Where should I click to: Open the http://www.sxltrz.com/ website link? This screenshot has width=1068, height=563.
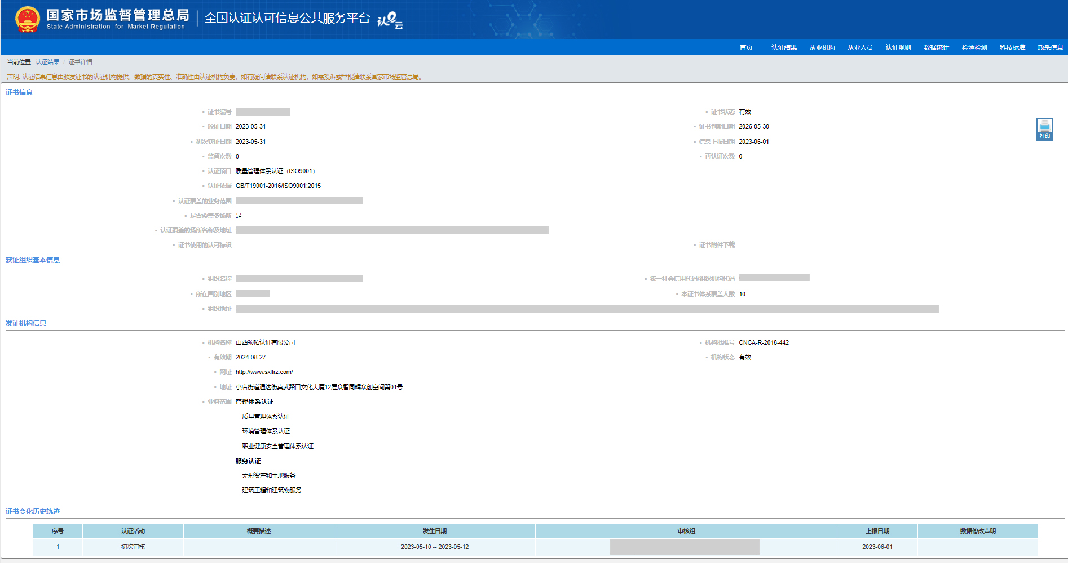coord(264,372)
